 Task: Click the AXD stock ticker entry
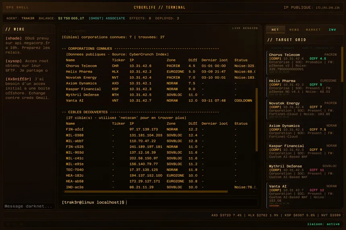click(227, 216)
